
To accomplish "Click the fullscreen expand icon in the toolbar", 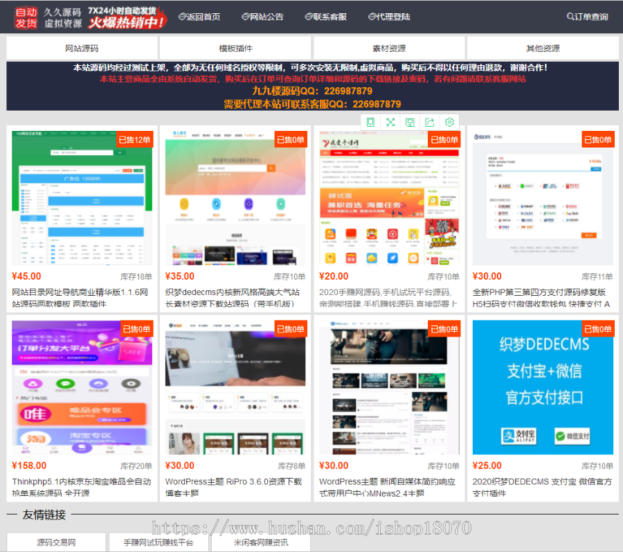I will (x=390, y=122).
